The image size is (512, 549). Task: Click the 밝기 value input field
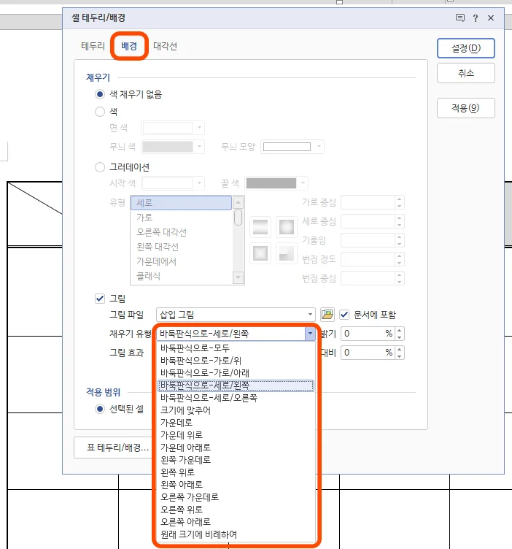coord(368,334)
